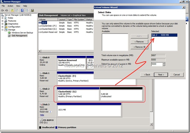Click the blue Help question mark icon
The image size is (190, 133).
(x=22, y=10)
